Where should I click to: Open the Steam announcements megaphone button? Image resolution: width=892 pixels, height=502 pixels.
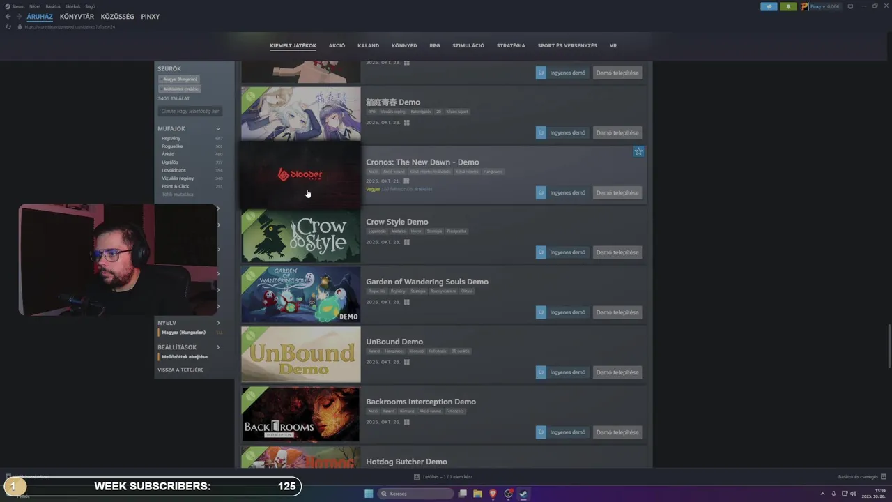coord(769,6)
